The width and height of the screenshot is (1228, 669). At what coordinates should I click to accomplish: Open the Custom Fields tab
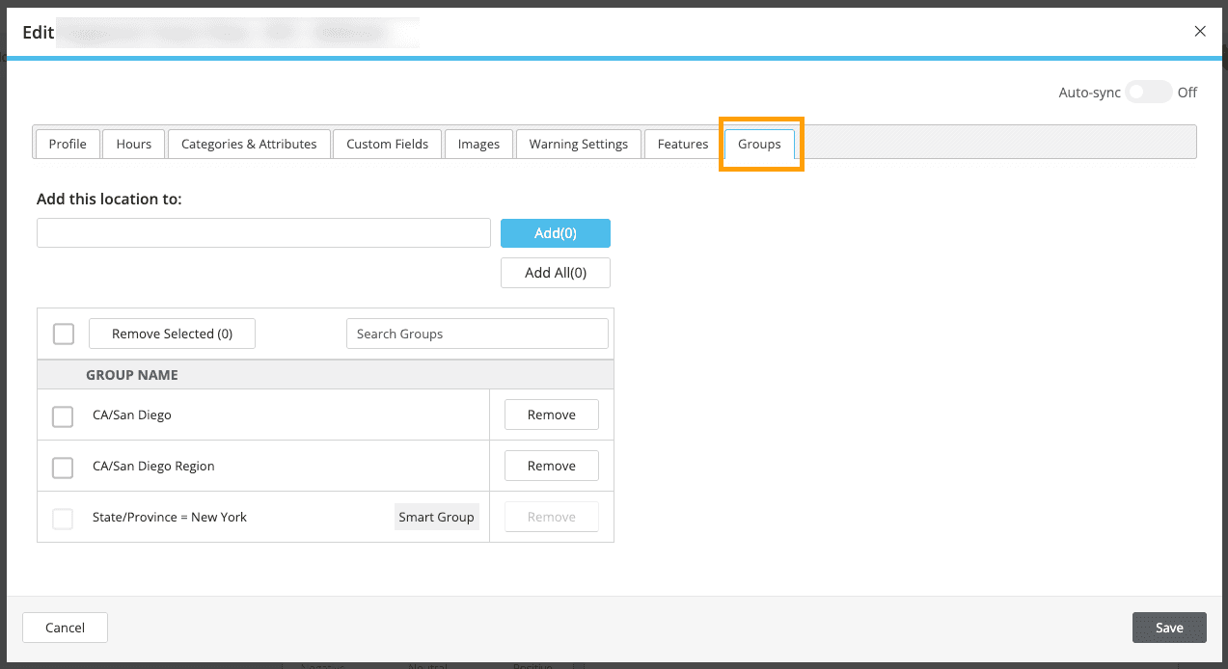(387, 144)
